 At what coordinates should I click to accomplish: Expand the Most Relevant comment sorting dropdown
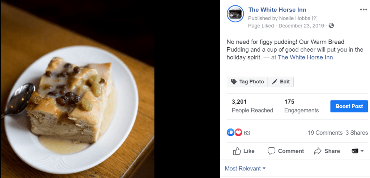[x=245, y=168]
